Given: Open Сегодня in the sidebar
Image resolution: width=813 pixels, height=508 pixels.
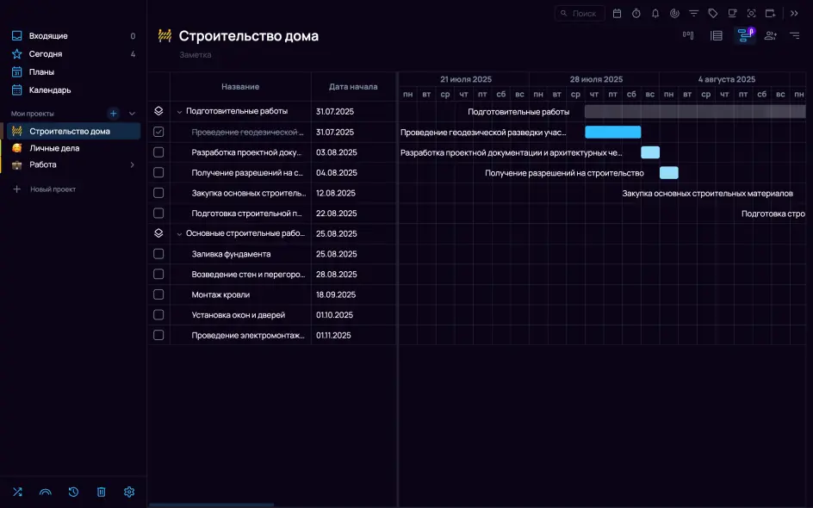Looking at the screenshot, I should coord(41,53).
